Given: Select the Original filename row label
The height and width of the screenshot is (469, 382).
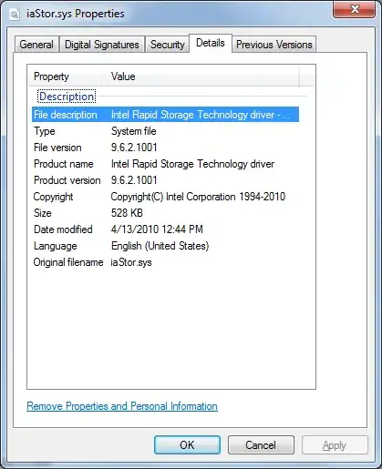Looking at the screenshot, I should (x=68, y=262).
